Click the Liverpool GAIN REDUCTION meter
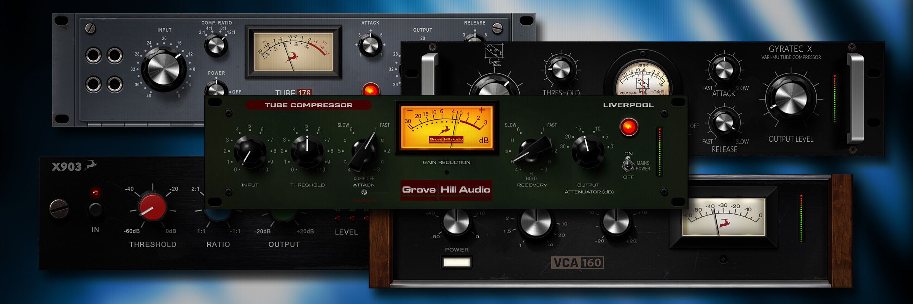The image size is (913, 304). pyautogui.click(x=447, y=127)
